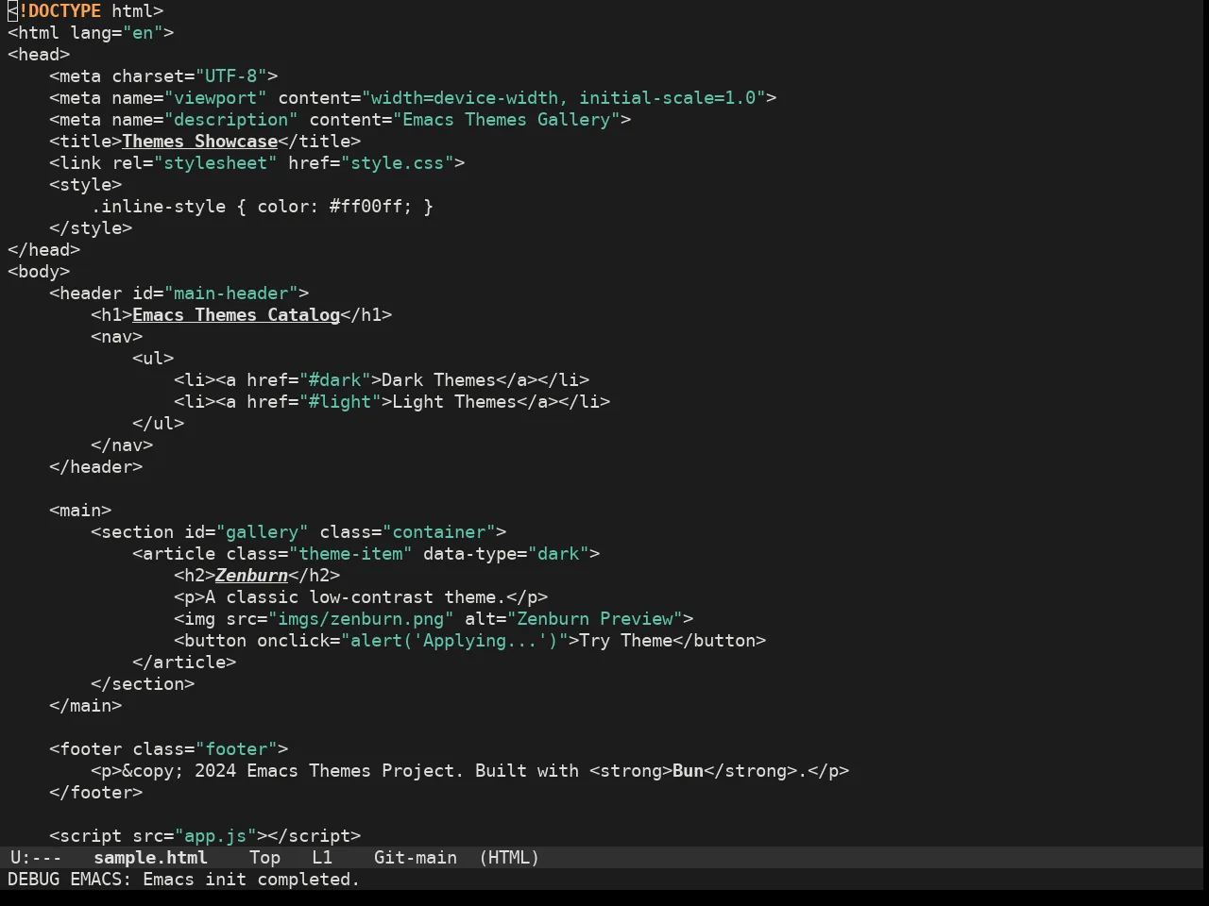Click the closing </main> tag
The height and width of the screenshot is (906, 1209).
pyautogui.click(x=86, y=706)
